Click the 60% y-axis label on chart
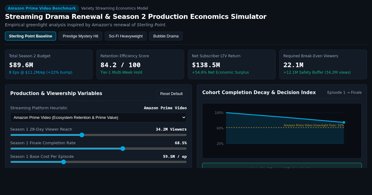 point(220,128)
